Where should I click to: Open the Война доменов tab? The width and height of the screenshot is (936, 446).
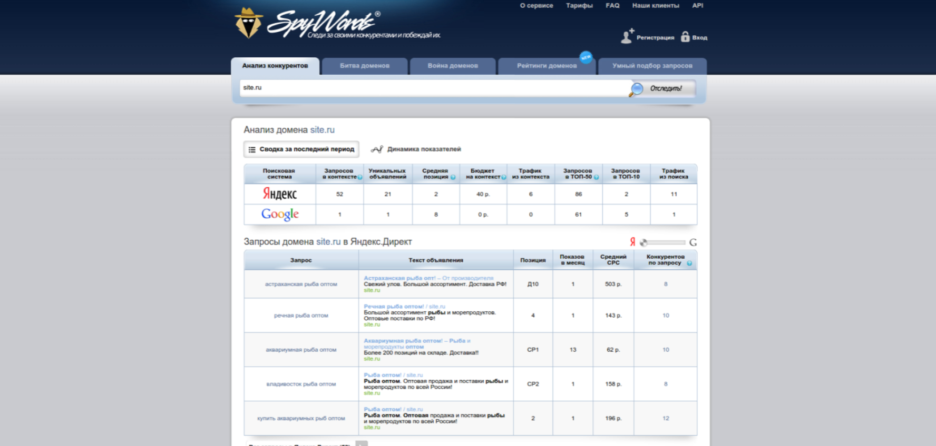click(x=453, y=66)
